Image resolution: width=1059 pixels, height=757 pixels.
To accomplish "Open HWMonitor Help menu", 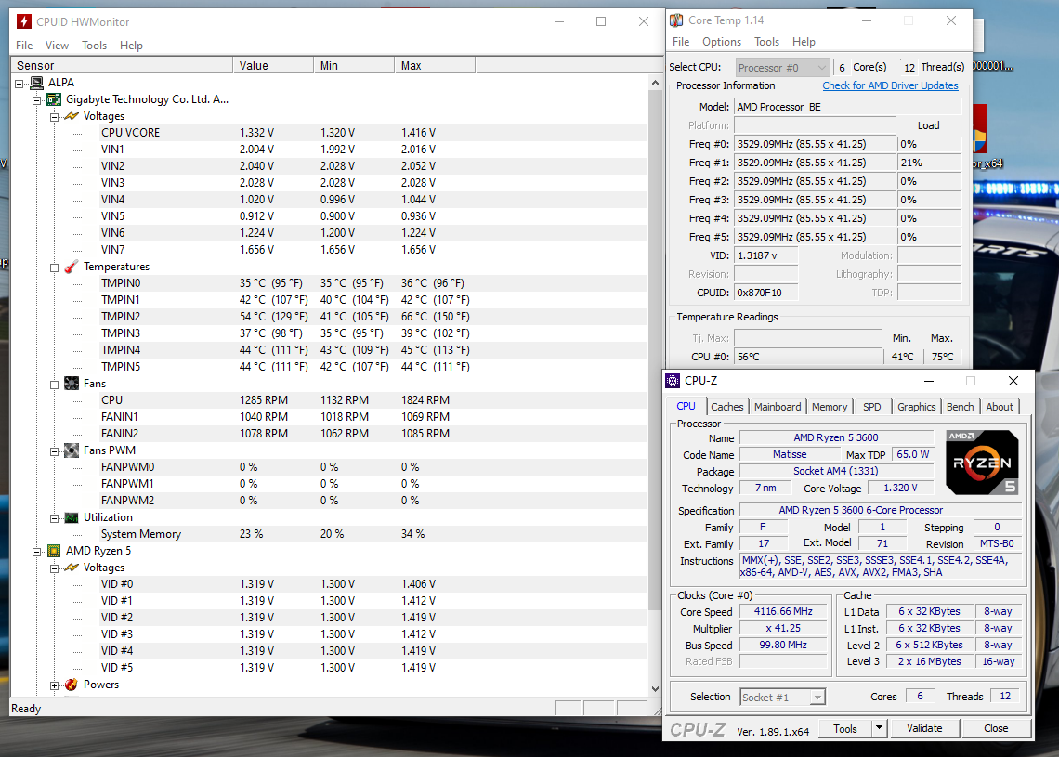I will pyautogui.click(x=131, y=46).
